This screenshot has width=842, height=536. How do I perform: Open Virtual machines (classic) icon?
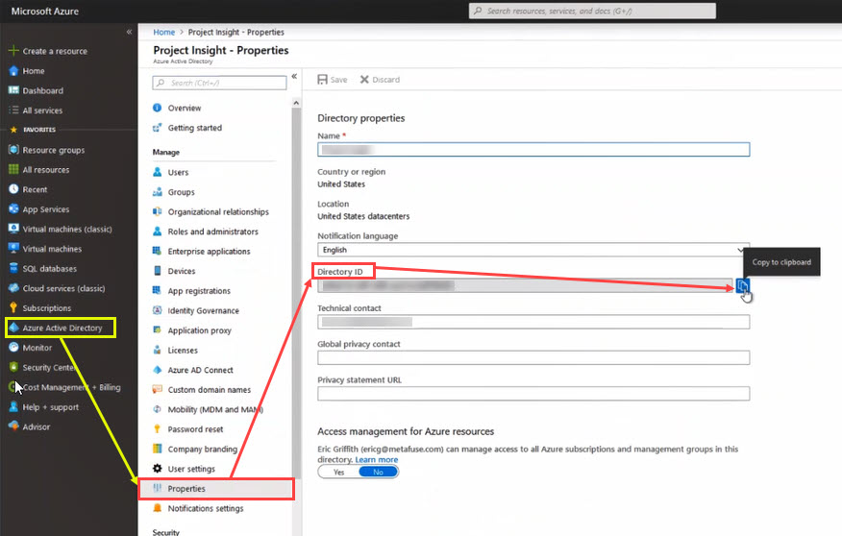pyautogui.click(x=13, y=230)
